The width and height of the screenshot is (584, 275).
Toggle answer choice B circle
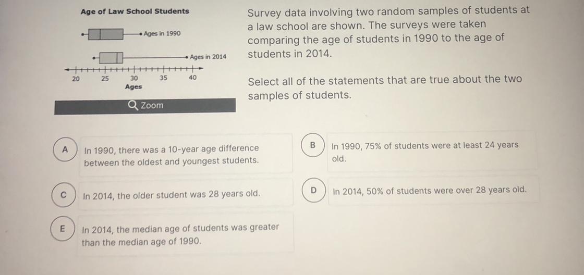(313, 145)
